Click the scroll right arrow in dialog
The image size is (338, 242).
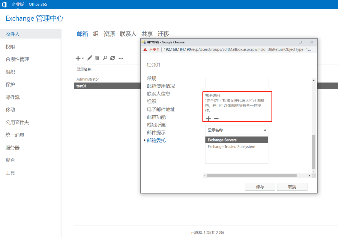pyautogui.click(x=310, y=176)
